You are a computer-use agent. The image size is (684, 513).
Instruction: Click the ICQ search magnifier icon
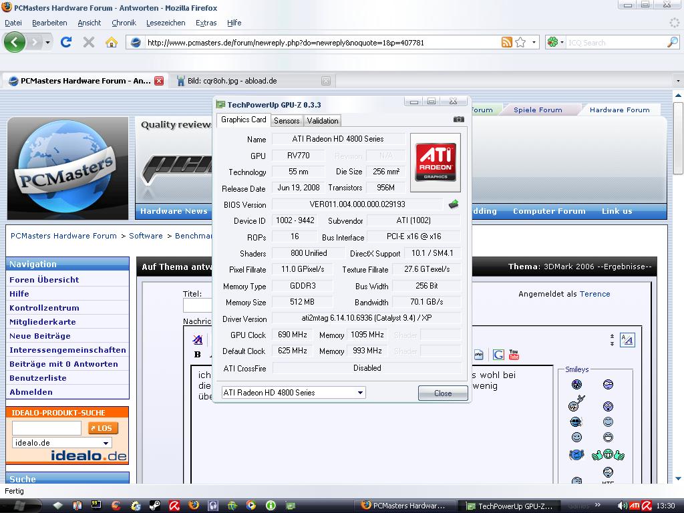click(673, 42)
